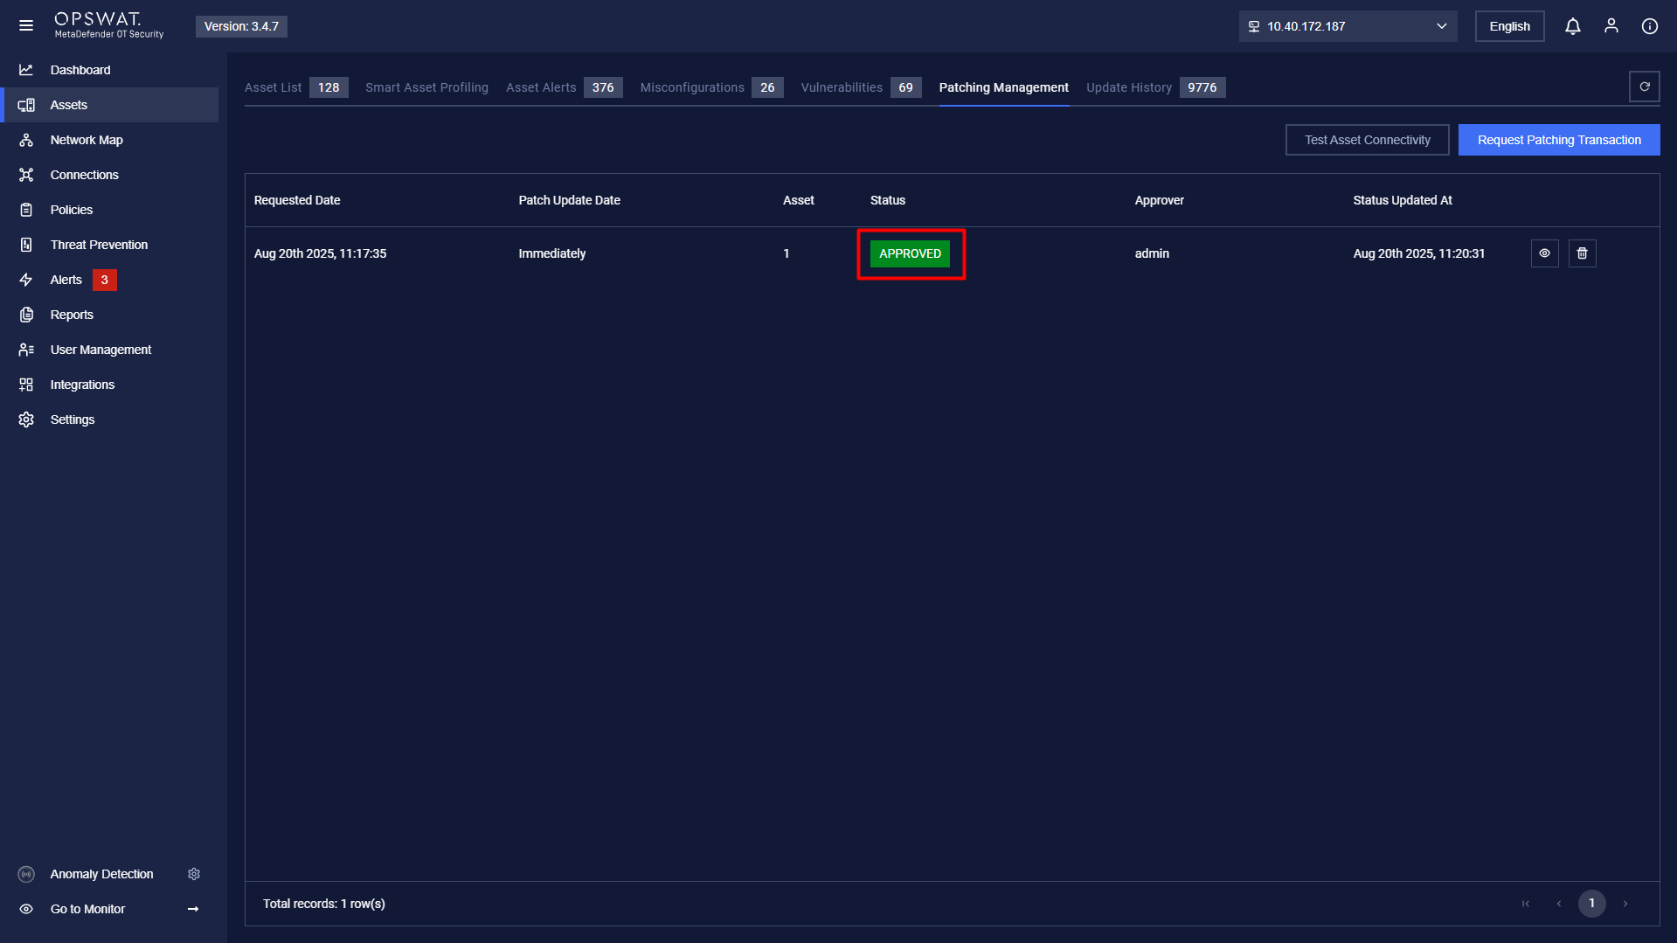
Task: Click the Reports sidebar icon
Action: pos(26,315)
